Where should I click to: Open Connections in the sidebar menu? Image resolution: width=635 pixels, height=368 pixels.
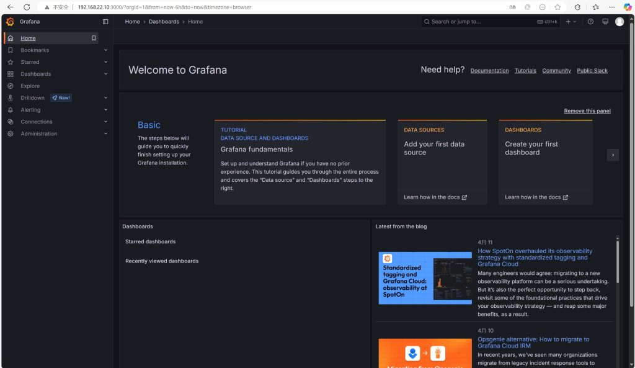[x=37, y=122]
